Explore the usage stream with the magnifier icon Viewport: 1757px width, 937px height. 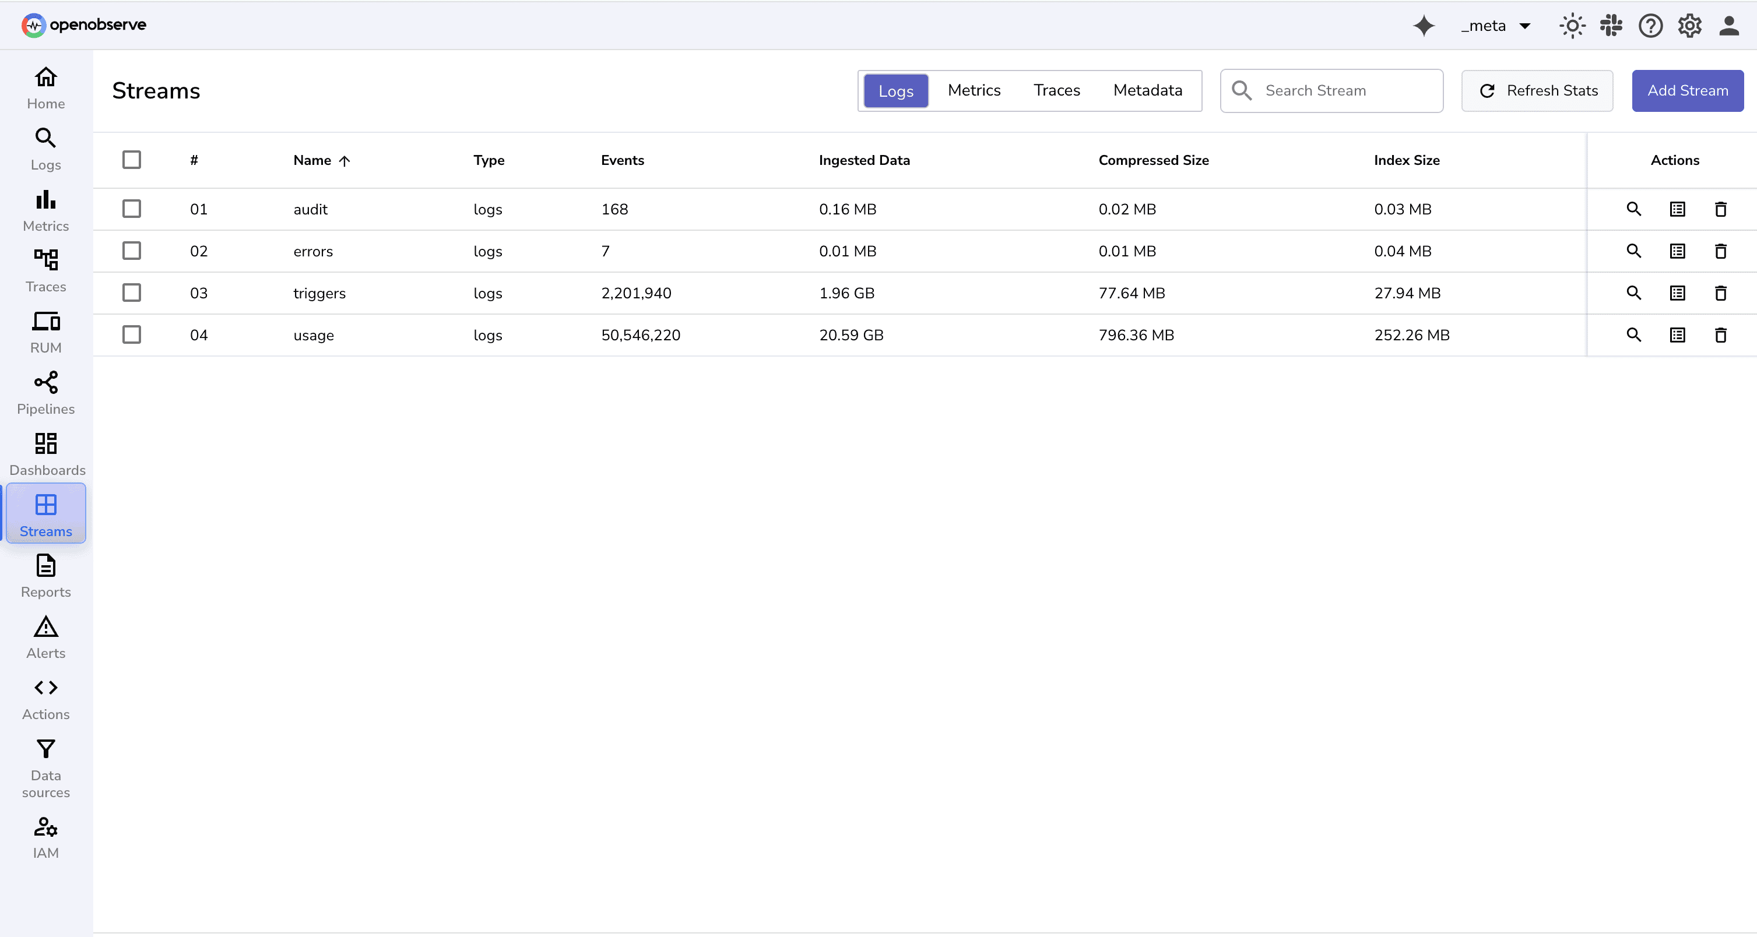pos(1633,335)
